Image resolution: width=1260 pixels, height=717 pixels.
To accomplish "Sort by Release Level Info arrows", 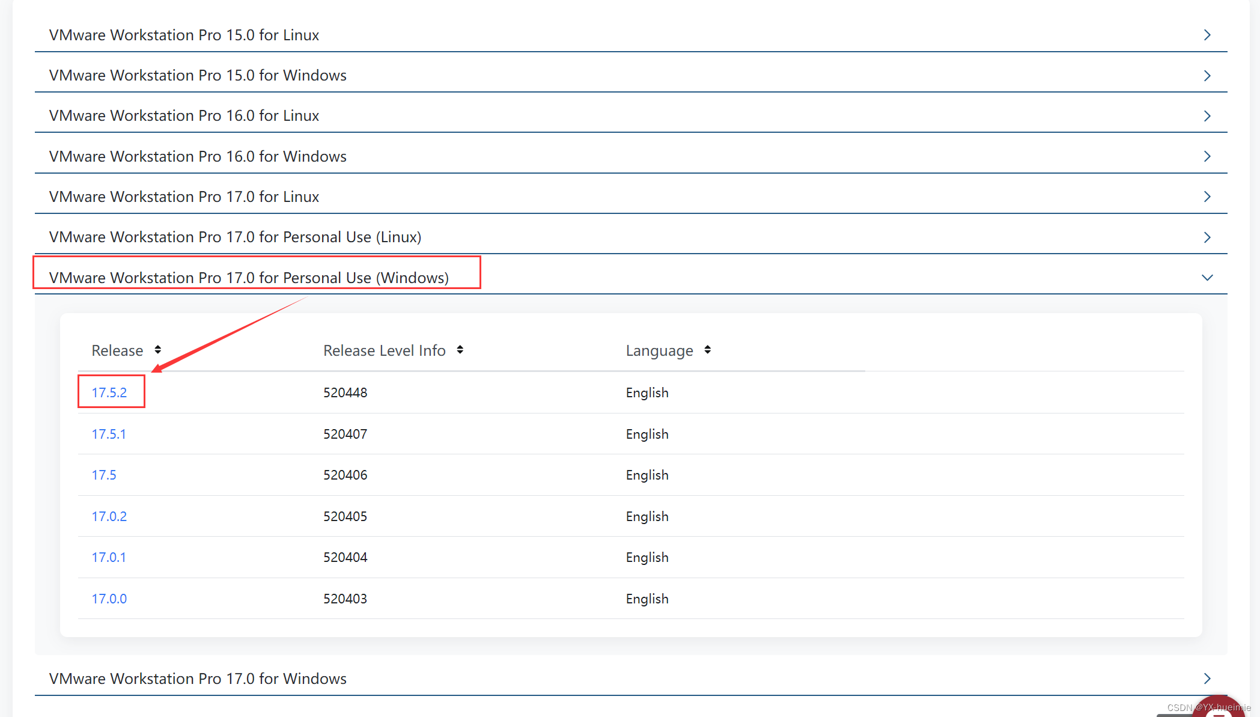I will click(x=460, y=350).
